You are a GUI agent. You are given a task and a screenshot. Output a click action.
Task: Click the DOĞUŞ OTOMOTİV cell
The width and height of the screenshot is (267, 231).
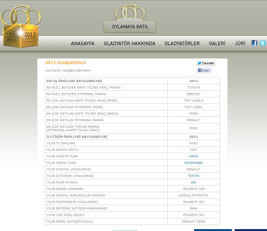[194, 195]
